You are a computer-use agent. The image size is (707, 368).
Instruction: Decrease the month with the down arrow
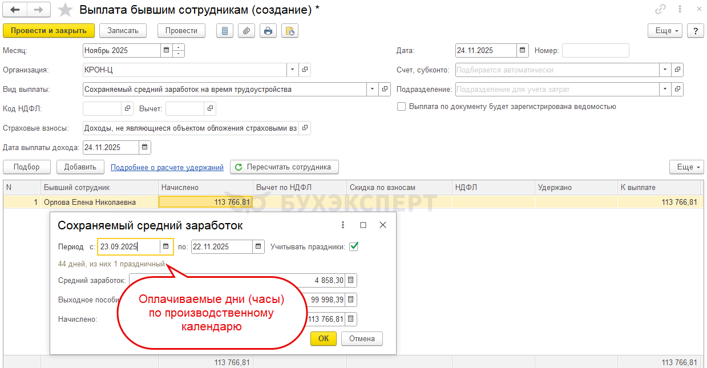pyautogui.click(x=179, y=54)
